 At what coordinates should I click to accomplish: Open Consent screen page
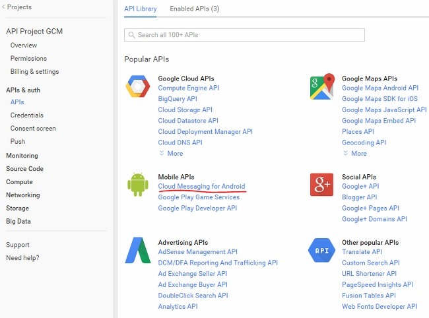click(x=33, y=129)
